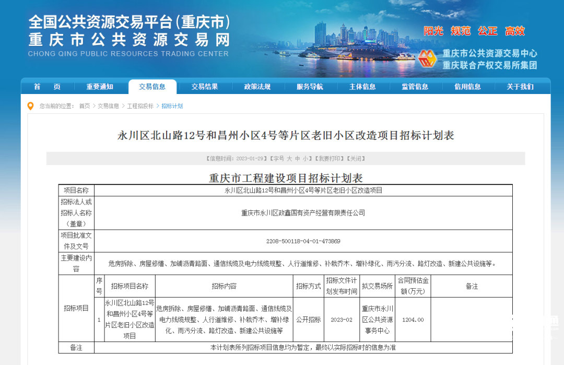Set font size to 小

[x=305, y=159]
